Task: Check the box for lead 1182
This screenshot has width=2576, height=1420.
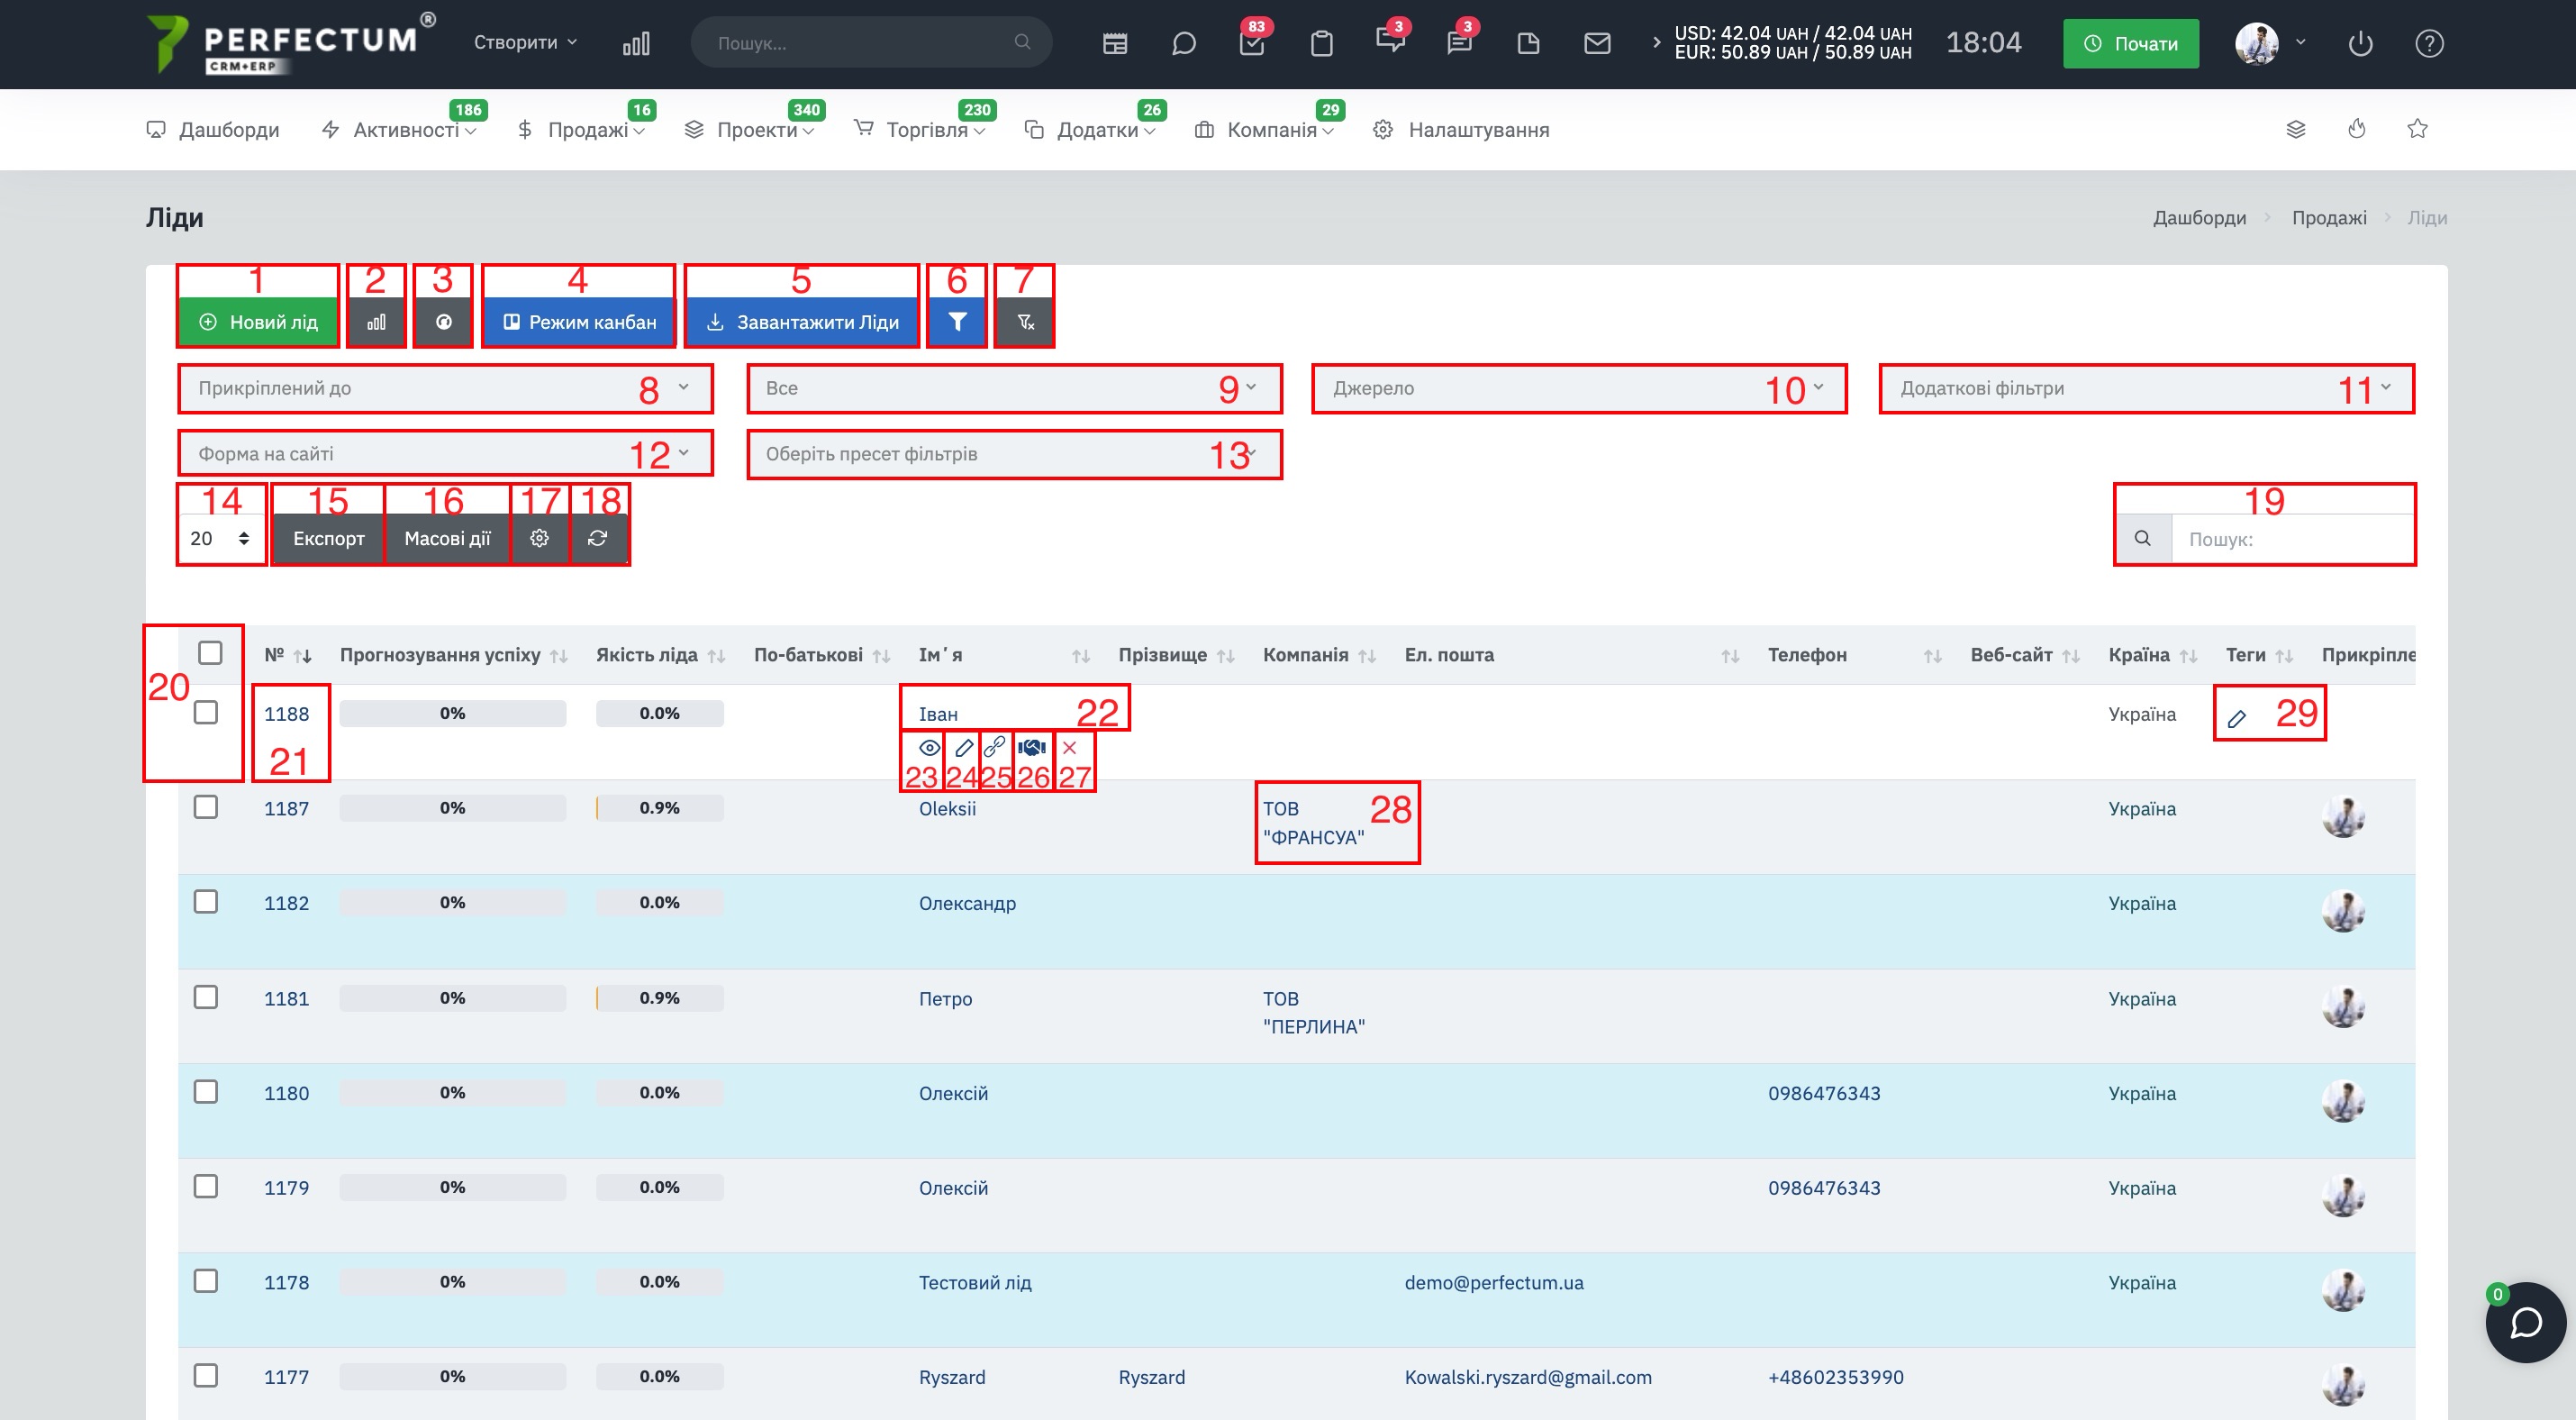Action: click(x=206, y=901)
